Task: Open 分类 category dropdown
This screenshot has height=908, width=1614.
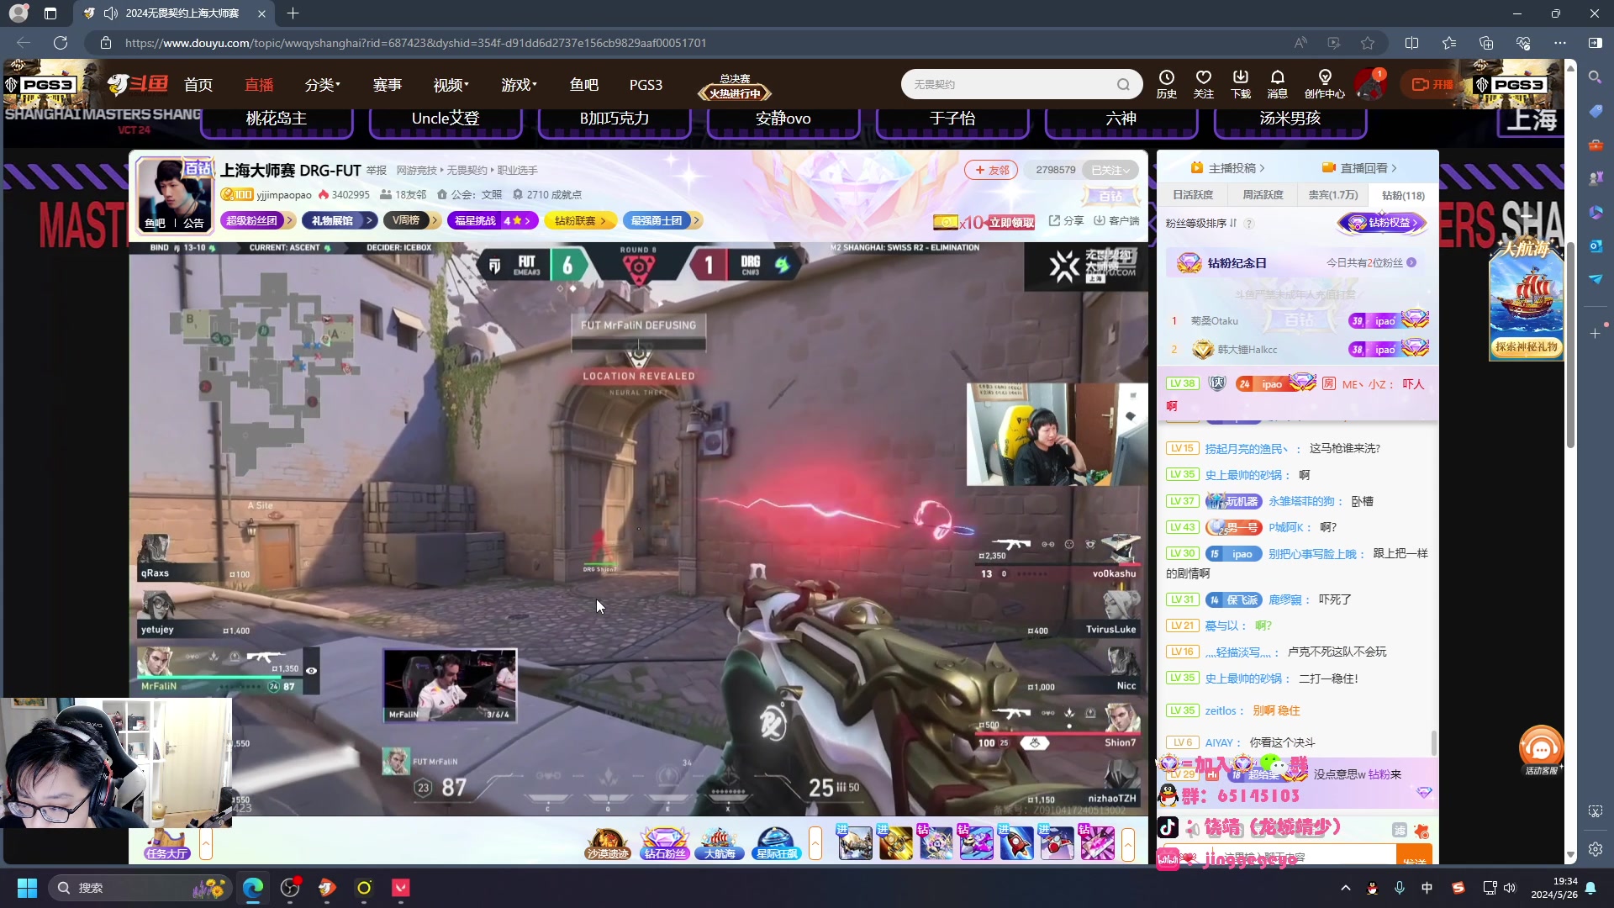Action: pos(322,85)
